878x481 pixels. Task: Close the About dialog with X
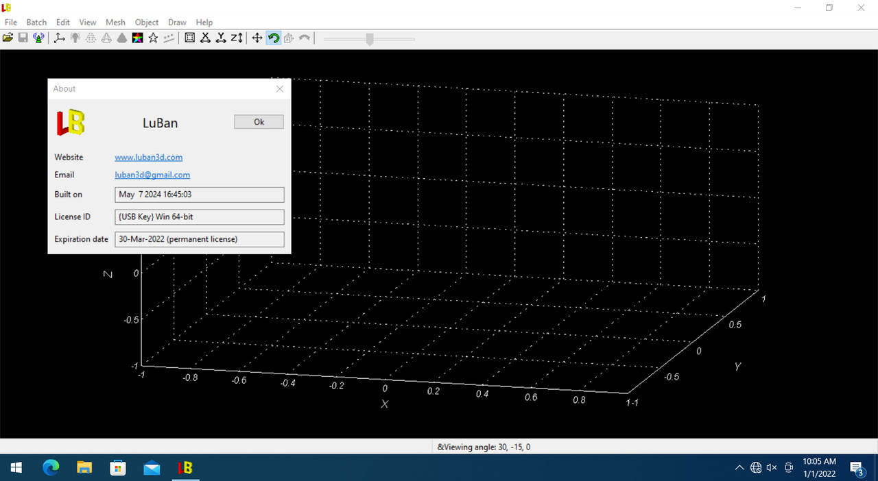coord(279,88)
